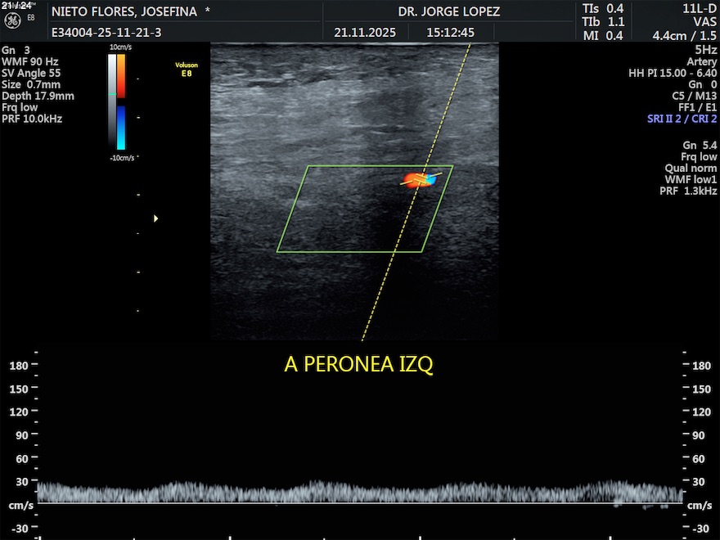This screenshot has height=540, width=720.
Task: Click the 180 mark on left velocity scale
Action: pos(18,366)
